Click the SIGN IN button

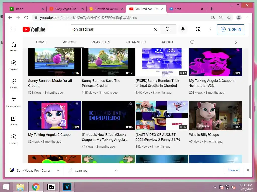click(x=231, y=29)
